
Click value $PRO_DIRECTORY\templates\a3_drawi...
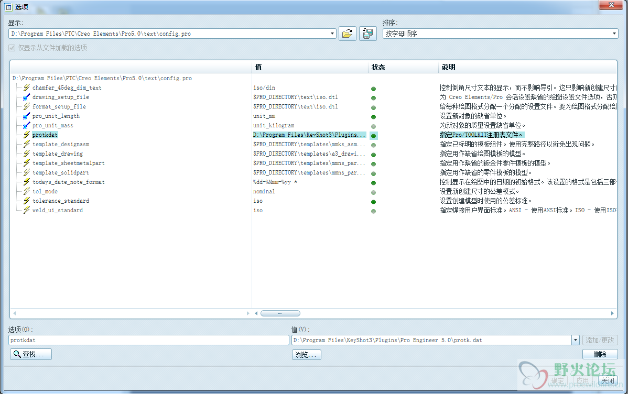(x=309, y=154)
